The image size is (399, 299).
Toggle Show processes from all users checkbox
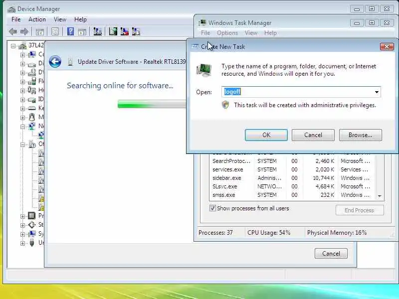(x=212, y=208)
